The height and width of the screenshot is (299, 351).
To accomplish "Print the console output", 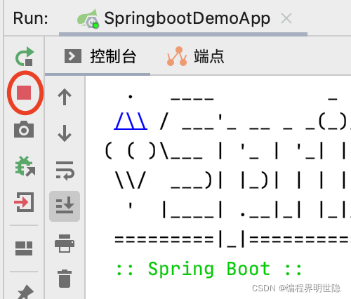I will pyautogui.click(x=65, y=244).
